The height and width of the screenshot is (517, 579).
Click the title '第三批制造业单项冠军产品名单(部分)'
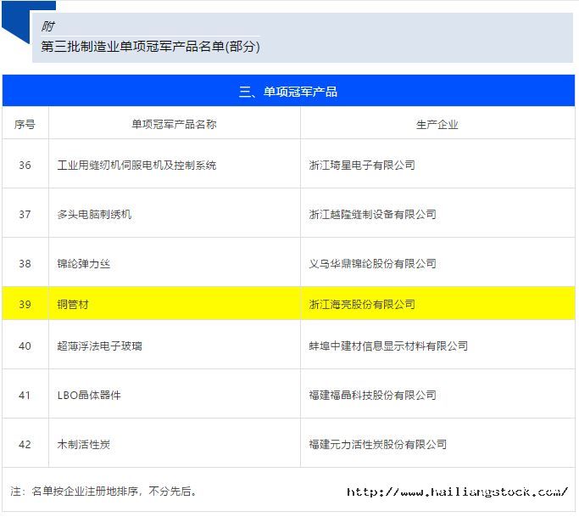(150, 47)
